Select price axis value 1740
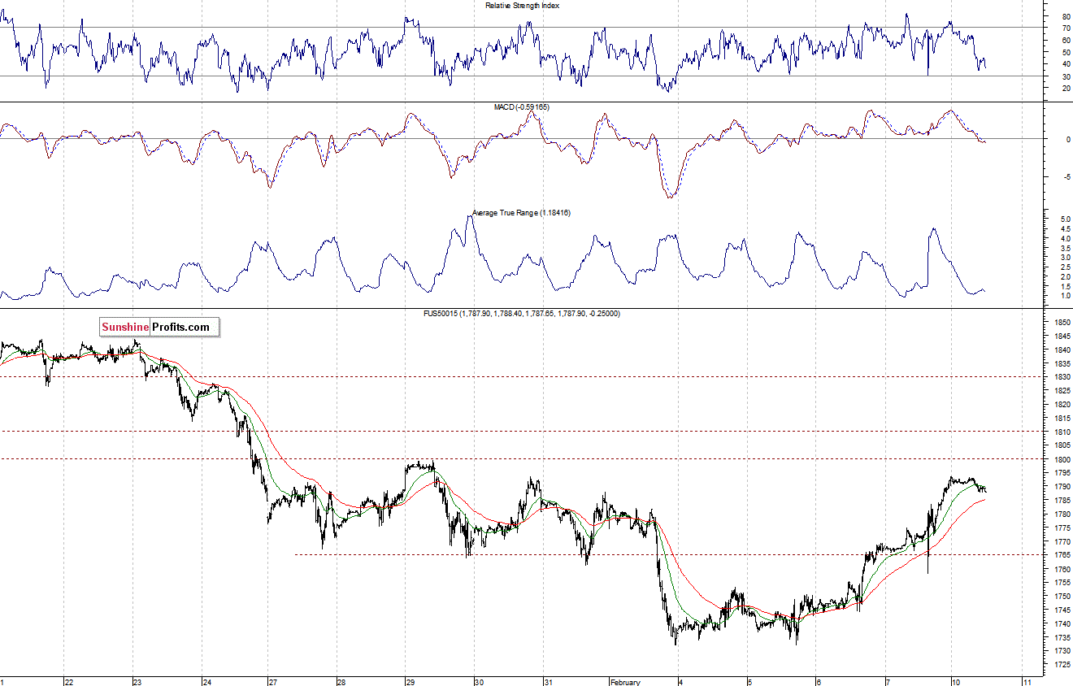Screen dimensions: 1073x686 1061,623
